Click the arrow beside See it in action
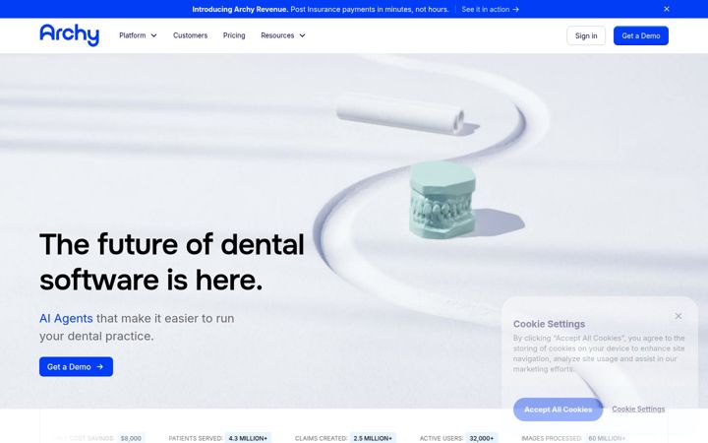The width and height of the screenshot is (708, 443). click(515, 9)
